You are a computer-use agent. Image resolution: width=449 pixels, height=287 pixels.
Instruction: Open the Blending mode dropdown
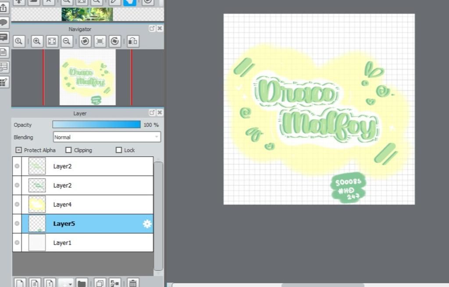pos(107,137)
